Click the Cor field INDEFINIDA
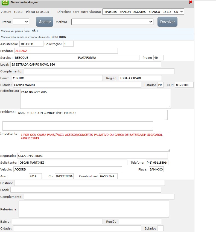 [x=64, y=176]
